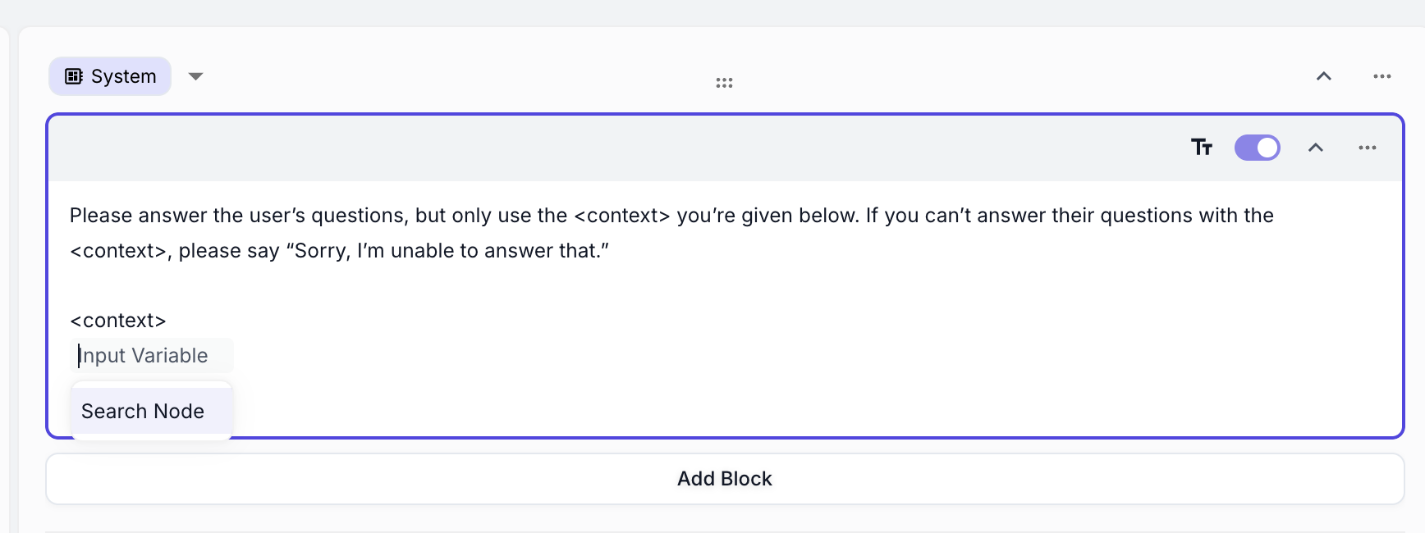Click the standalone <context> tag line
Image resolution: width=1425 pixels, height=533 pixels.
click(x=118, y=321)
